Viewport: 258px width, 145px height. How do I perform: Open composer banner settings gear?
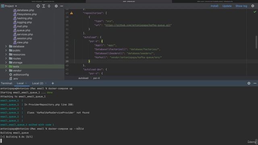(253, 6)
